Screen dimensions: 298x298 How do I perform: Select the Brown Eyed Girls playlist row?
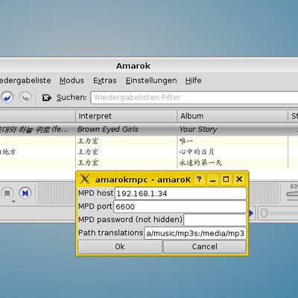149,129
